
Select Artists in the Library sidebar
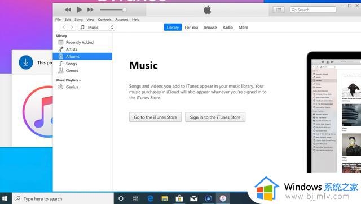point(82,49)
